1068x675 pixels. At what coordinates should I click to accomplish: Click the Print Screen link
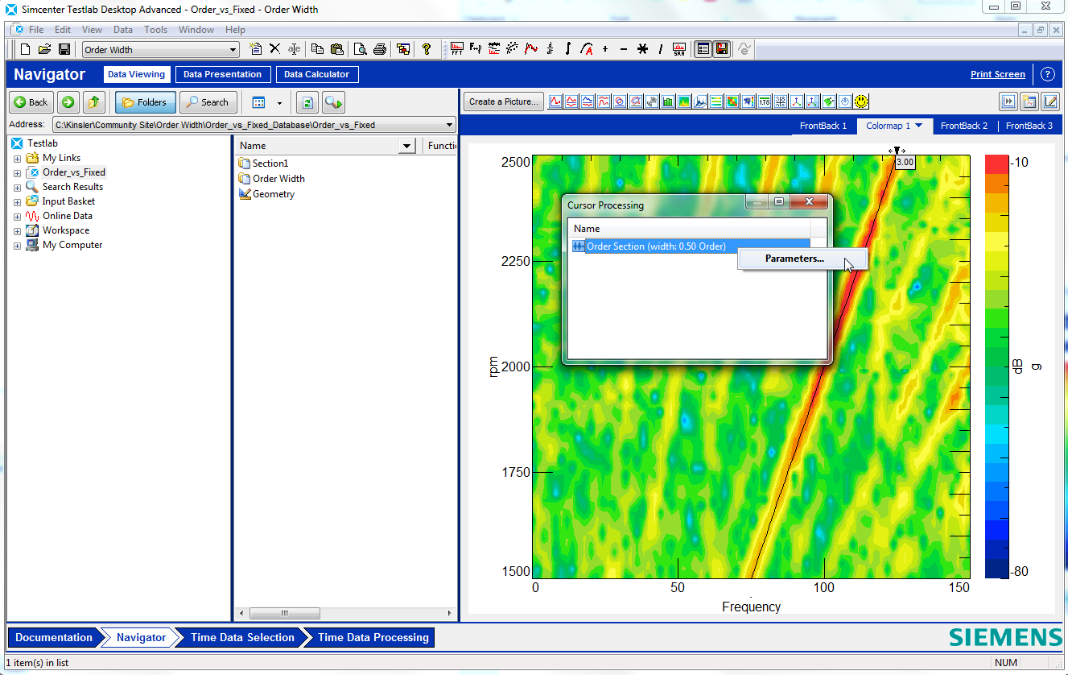pos(998,74)
